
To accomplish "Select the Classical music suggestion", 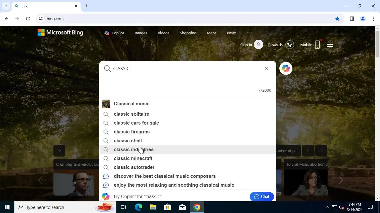I will (188, 104).
